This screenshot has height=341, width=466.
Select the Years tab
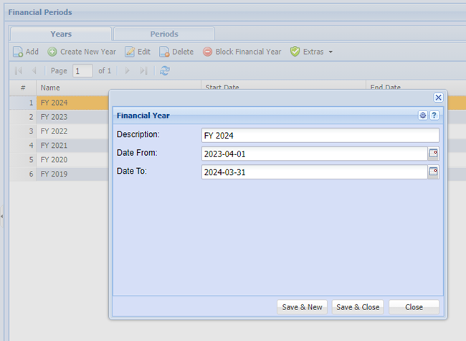(x=61, y=34)
